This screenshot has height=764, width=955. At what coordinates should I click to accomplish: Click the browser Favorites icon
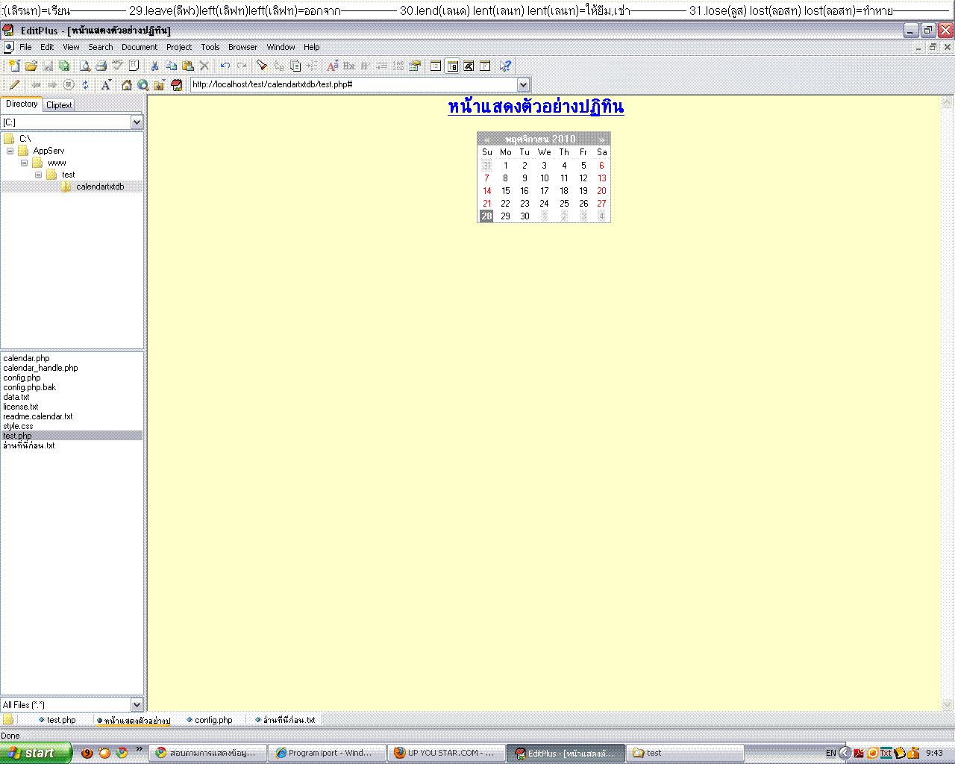[x=160, y=85]
